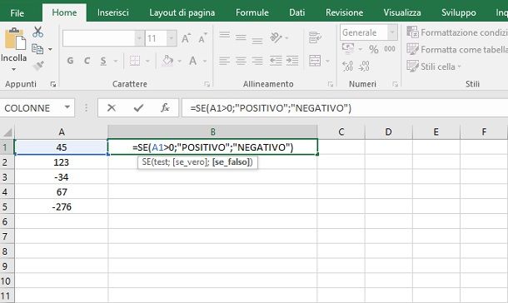Click the wrap text icon
The image size is (508, 303).
pyautogui.click(x=315, y=37)
